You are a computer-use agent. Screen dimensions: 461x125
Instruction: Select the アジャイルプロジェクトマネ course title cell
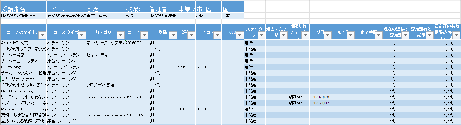(x=23, y=103)
